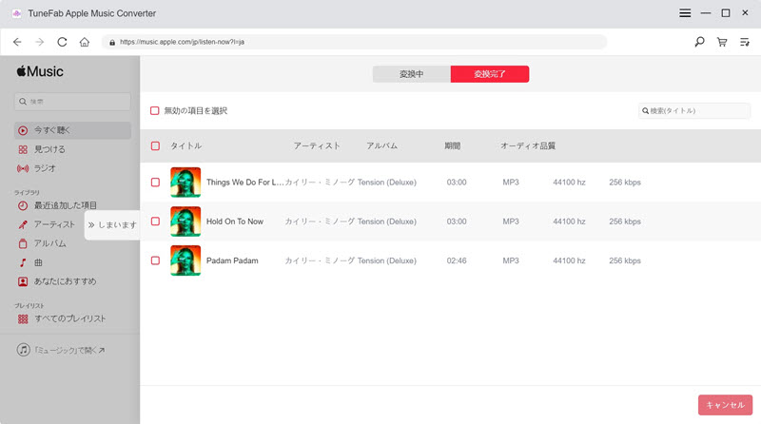Click the Padam Padam title
Viewport: 761px width, 424px height.
pos(232,260)
